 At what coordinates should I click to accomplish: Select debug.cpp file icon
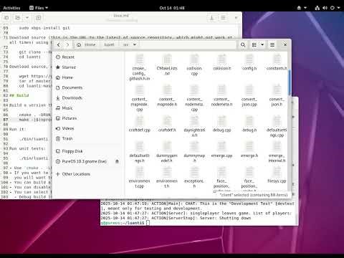pyautogui.click(x=221, y=121)
